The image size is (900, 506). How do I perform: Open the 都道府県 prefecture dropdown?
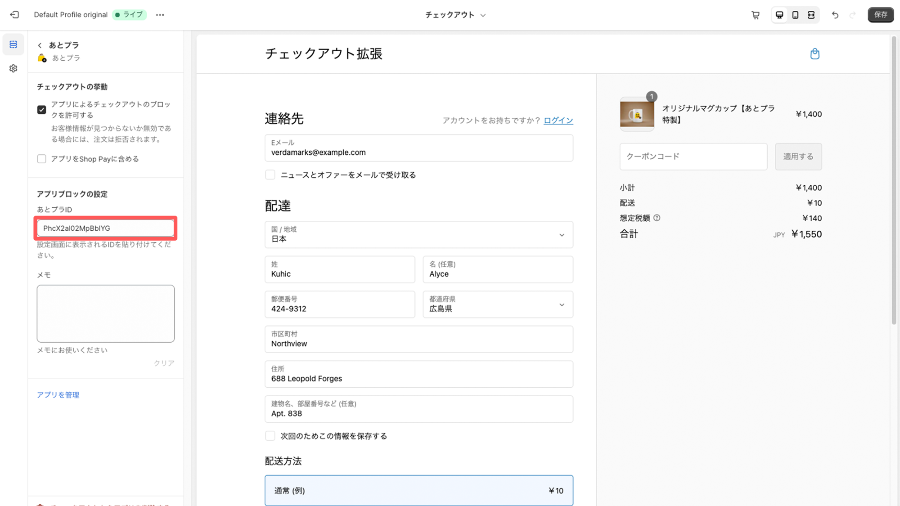coord(498,304)
